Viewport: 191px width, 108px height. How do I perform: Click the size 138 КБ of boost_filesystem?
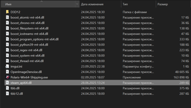pyautogui.click(x=184, y=28)
